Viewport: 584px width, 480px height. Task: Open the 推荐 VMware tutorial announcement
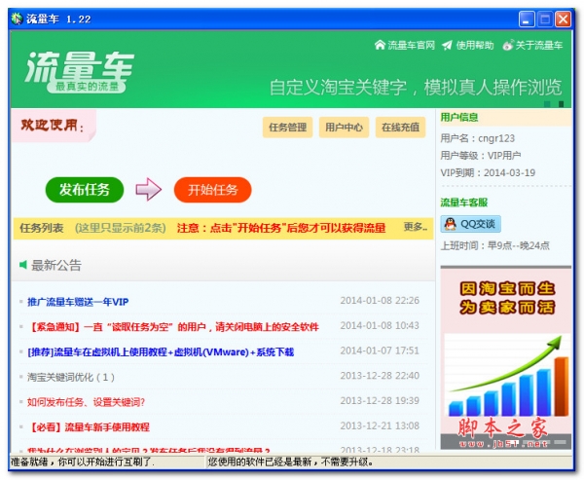coord(161,351)
